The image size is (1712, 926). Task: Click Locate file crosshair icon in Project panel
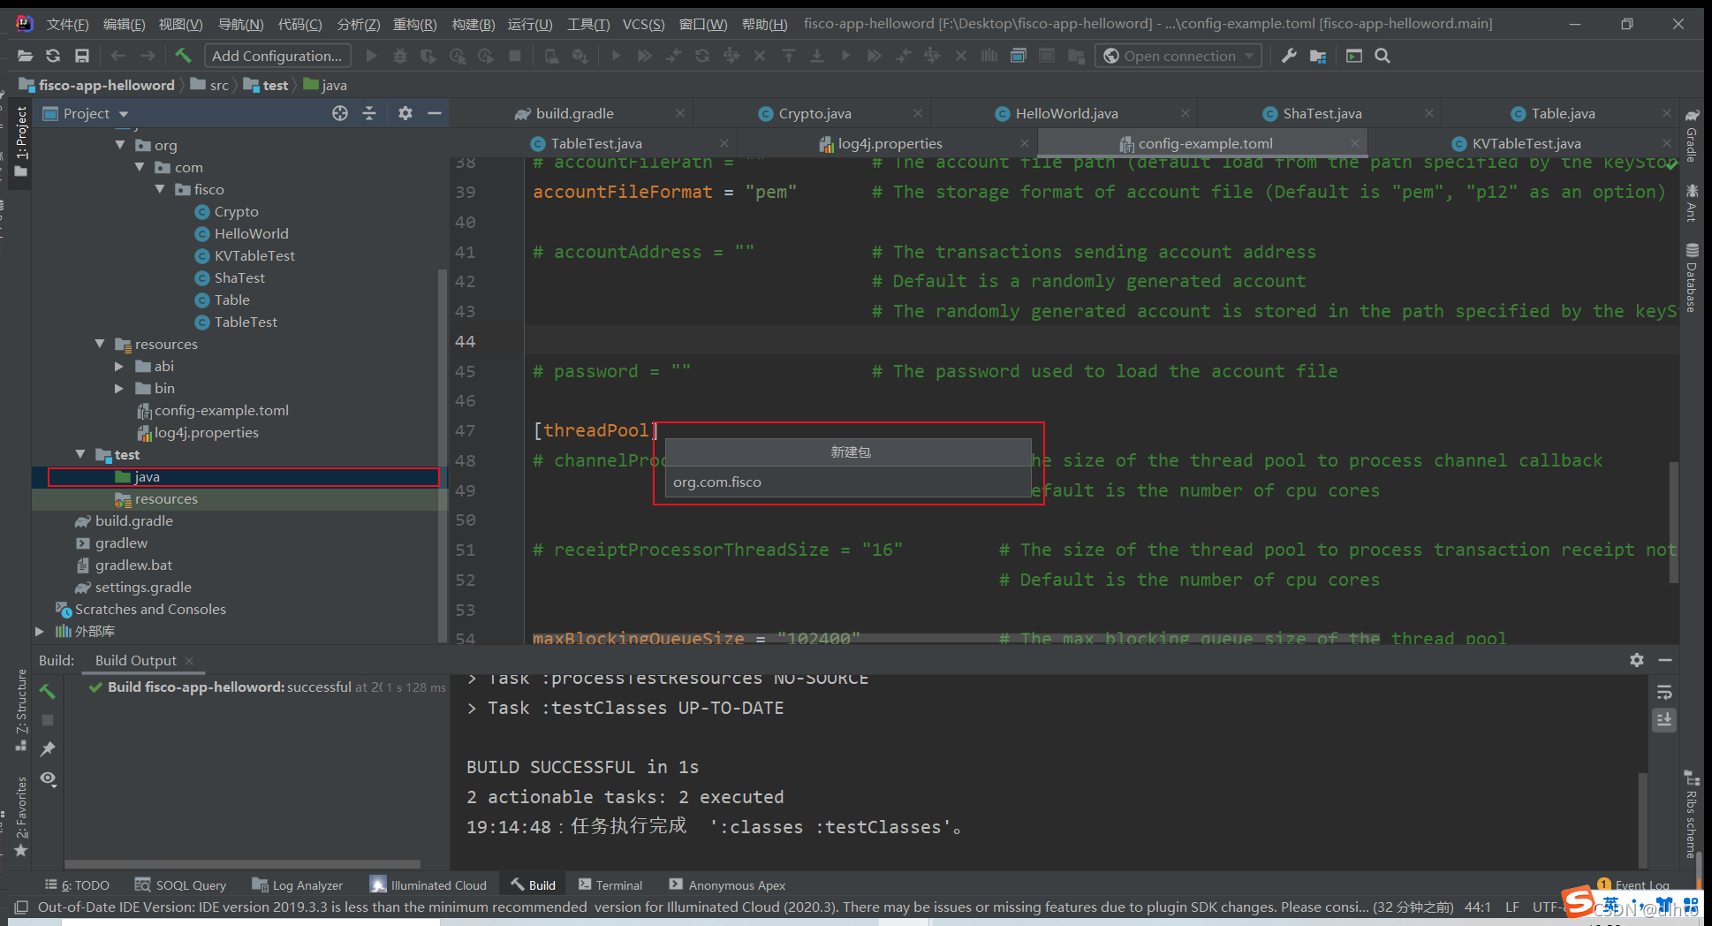click(340, 113)
